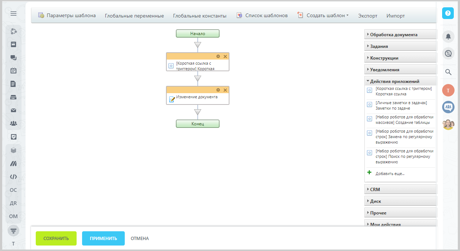The image size is (460, 251).
Task: Open settings gear of Изменение документа block
Action: click(x=218, y=90)
